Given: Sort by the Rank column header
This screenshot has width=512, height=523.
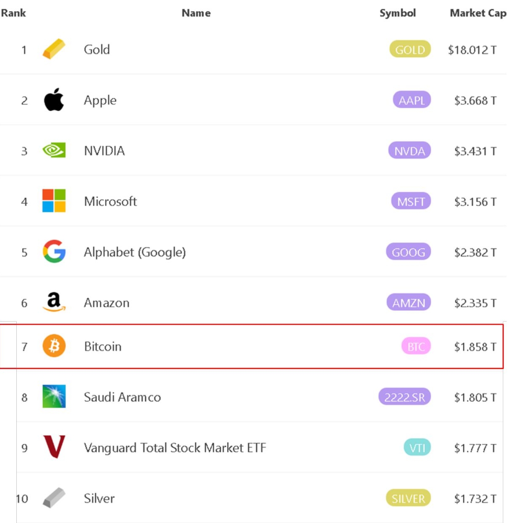Looking at the screenshot, I should pos(13,13).
